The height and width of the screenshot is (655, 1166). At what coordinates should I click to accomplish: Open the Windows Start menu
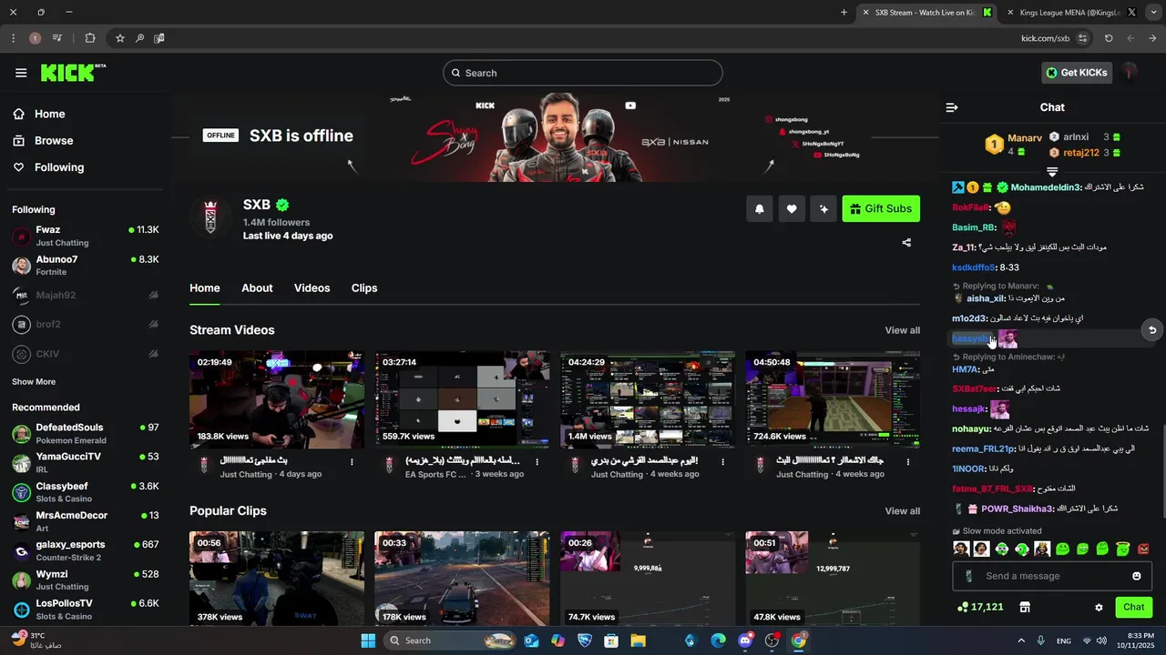[x=368, y=640]
